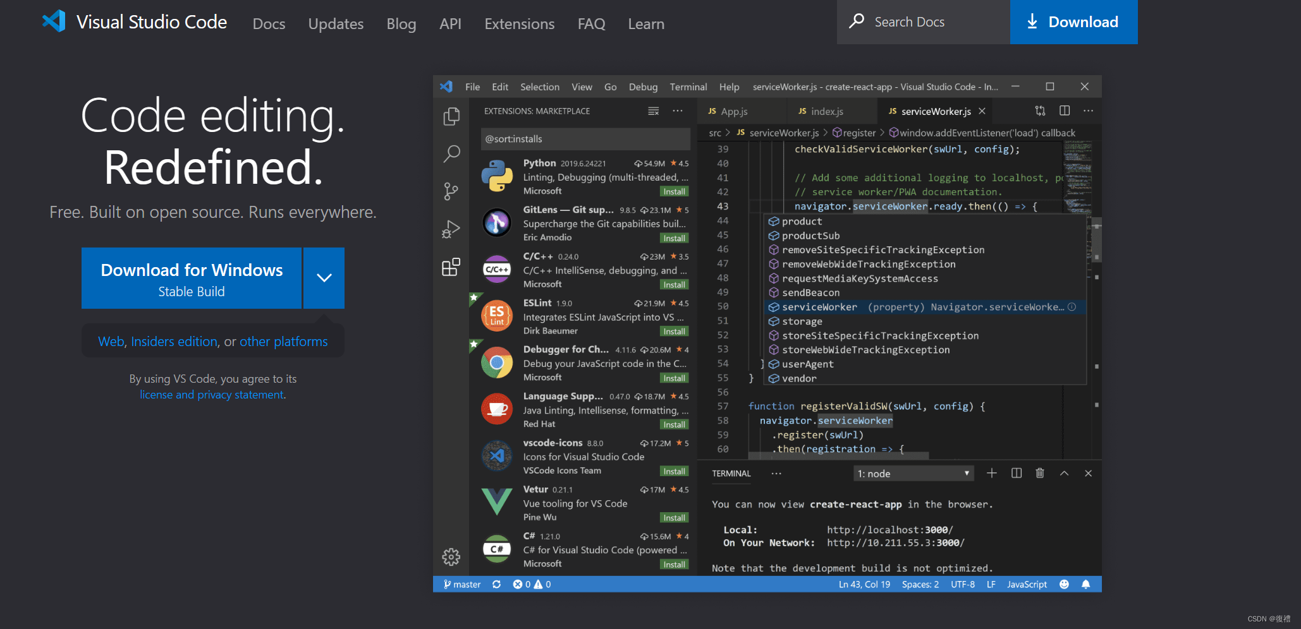Click the ESLint extension icon

pos(497,316)
